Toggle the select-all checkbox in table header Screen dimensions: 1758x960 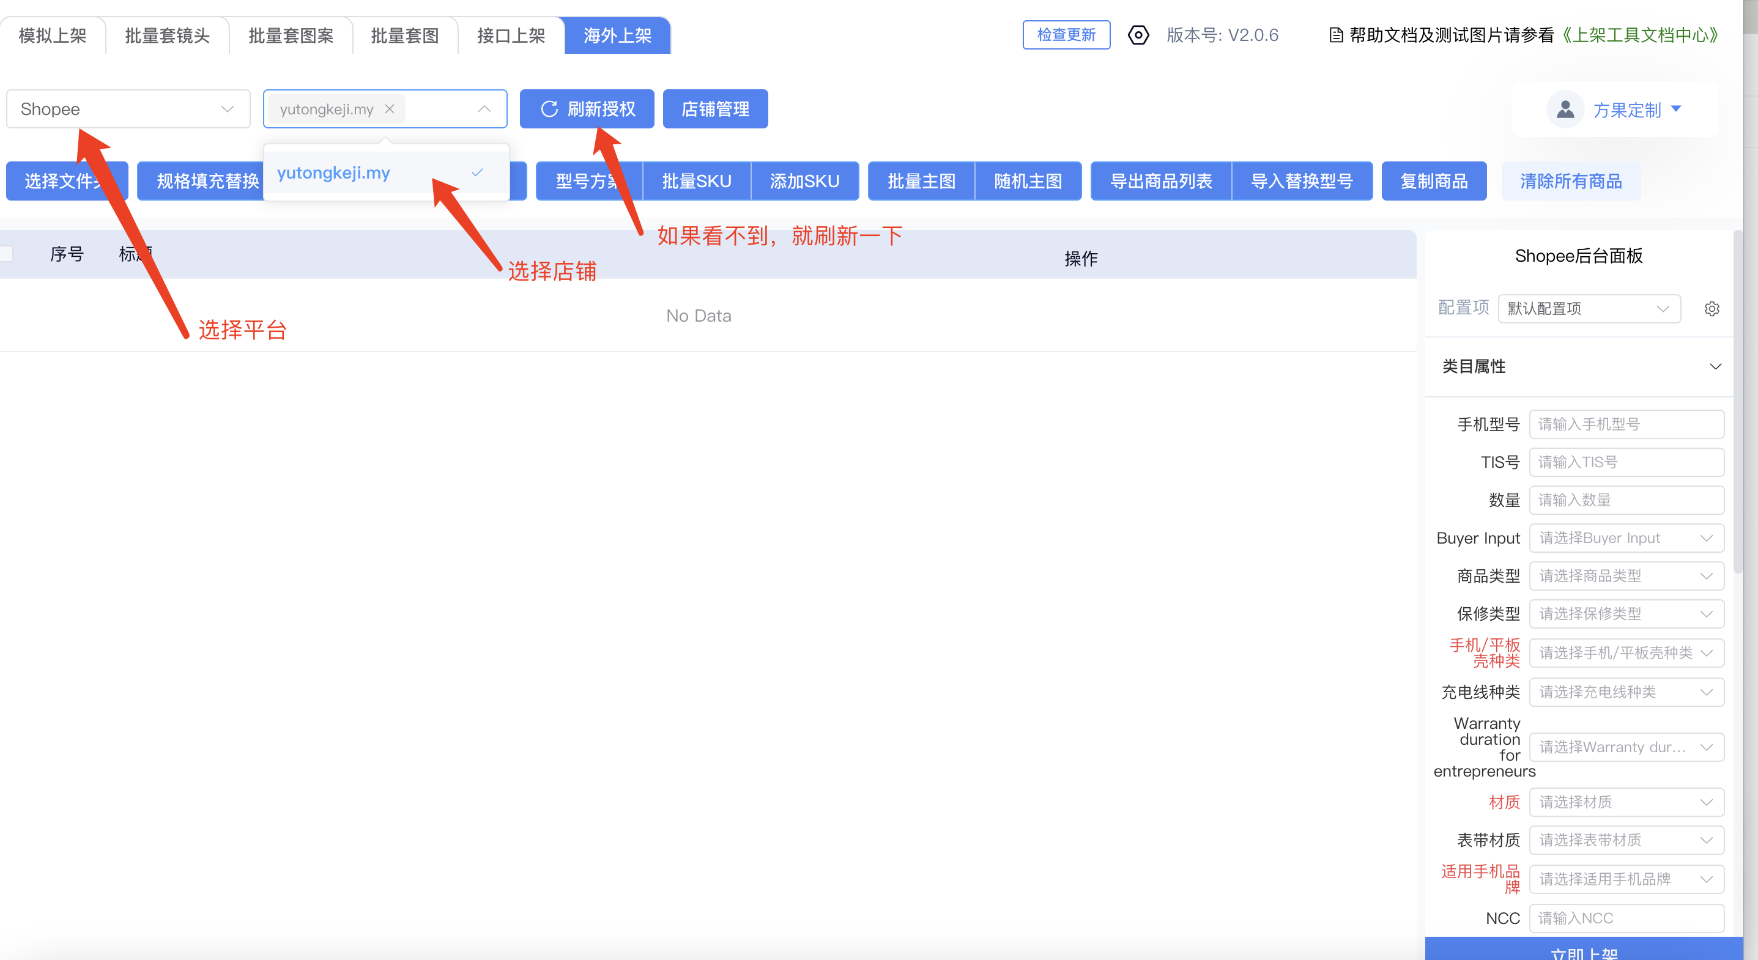[x=6, y=254]
